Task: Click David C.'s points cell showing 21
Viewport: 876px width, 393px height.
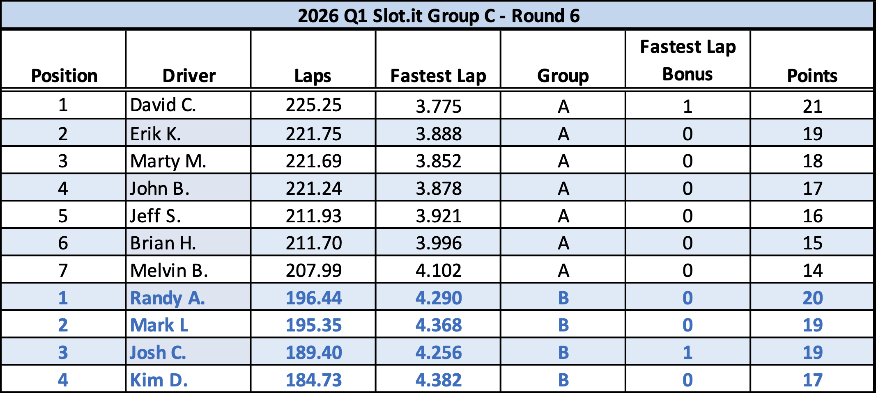Action: 812,107
